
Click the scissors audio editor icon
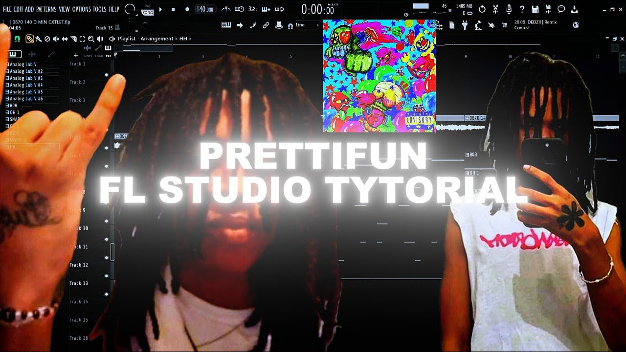click(x=495, y=9)
